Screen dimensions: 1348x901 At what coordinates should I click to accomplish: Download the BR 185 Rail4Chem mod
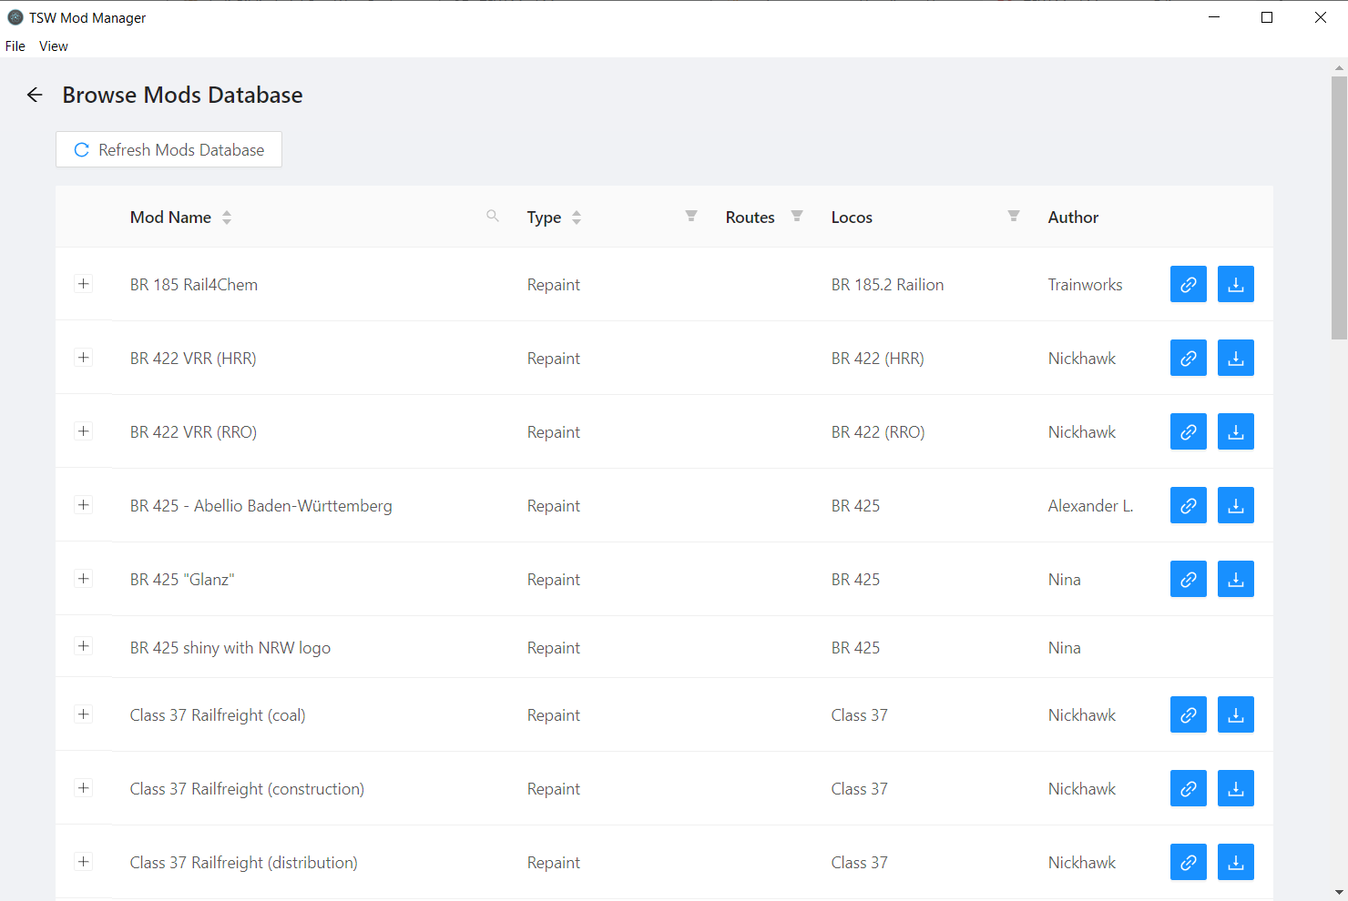click(1235, 284)
